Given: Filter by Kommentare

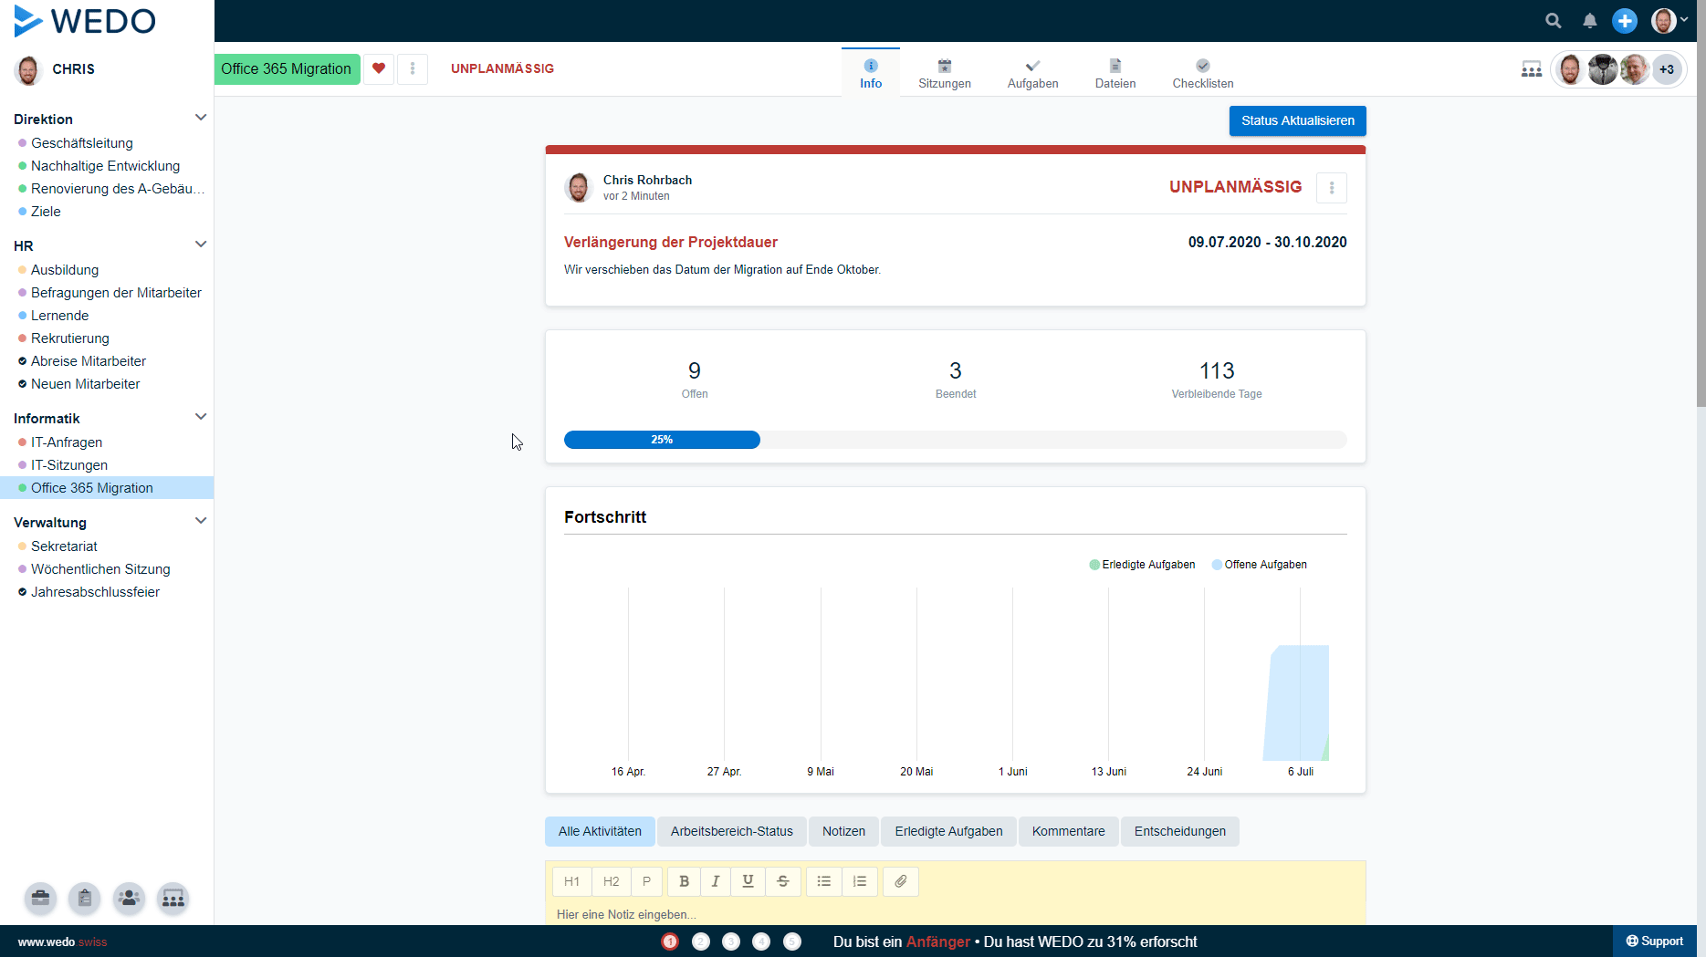Looking at the screenshot, I should coord(1068,831).
